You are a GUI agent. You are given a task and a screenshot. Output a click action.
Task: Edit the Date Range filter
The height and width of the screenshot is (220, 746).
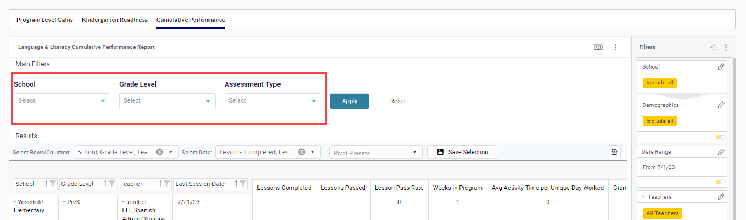pyautogui.click(x=721, y=152)
